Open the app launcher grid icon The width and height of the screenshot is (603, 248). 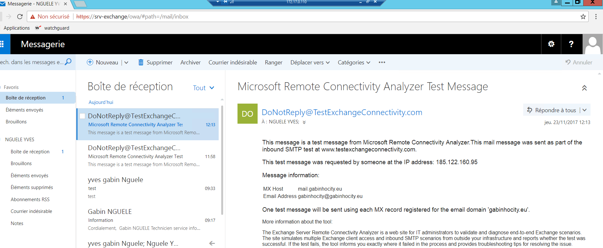point(2,44)
